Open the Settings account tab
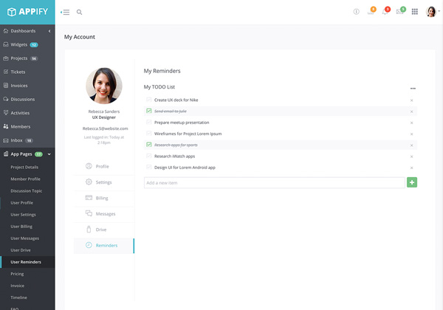 [x=104, y=182]
